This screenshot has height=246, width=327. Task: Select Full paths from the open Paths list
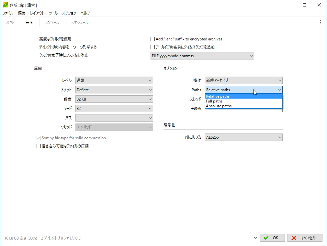coord(215,101)
